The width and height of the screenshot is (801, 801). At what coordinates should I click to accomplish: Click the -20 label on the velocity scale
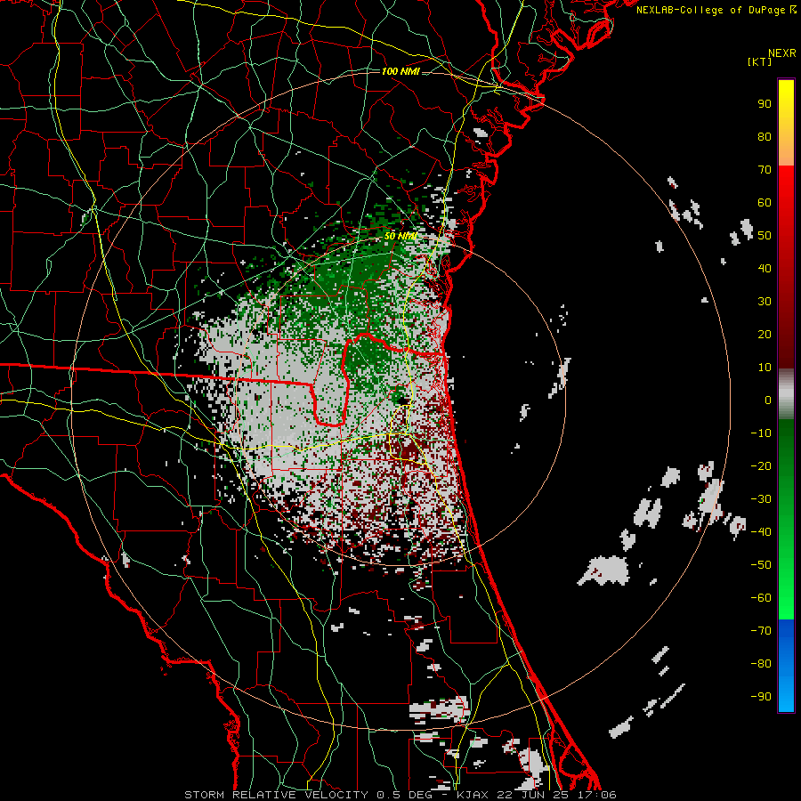click(x=761, y=465)
